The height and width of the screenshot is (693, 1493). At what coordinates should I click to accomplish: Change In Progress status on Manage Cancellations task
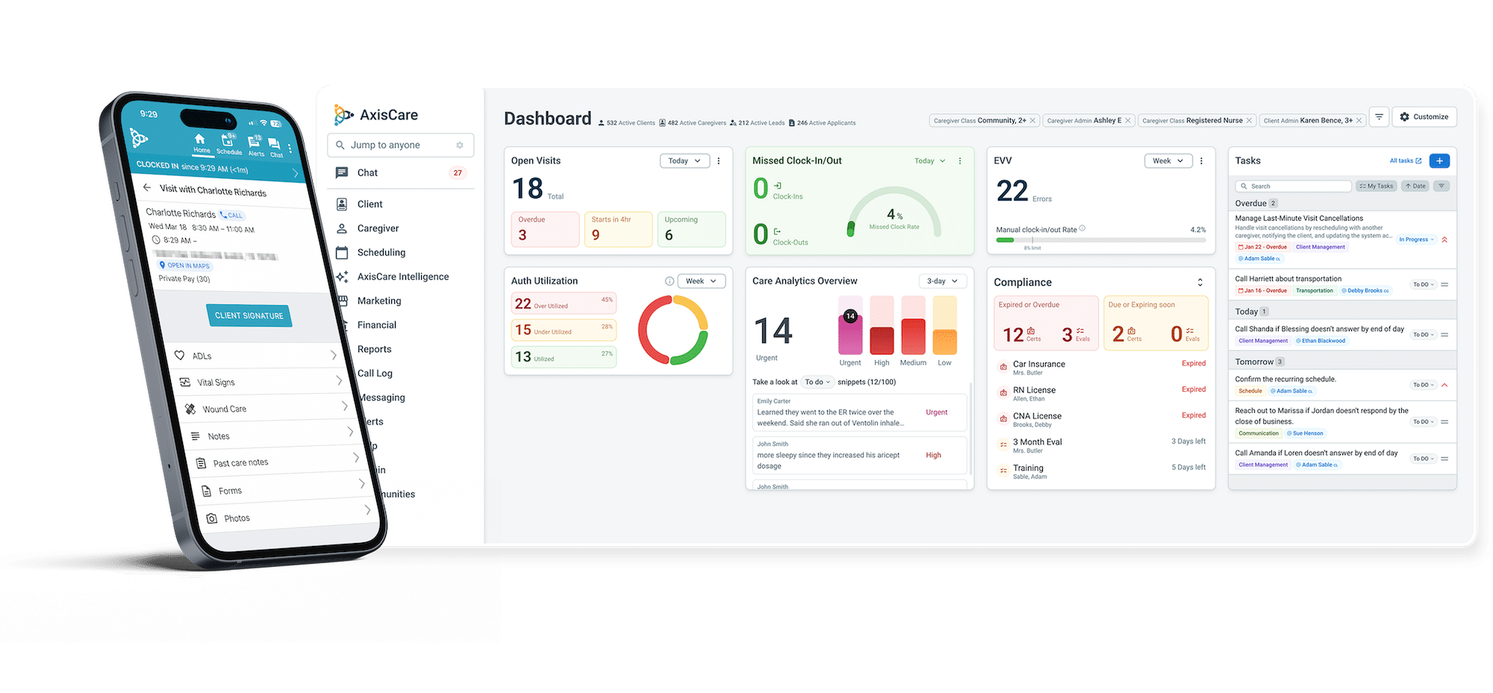point(1416,239)
